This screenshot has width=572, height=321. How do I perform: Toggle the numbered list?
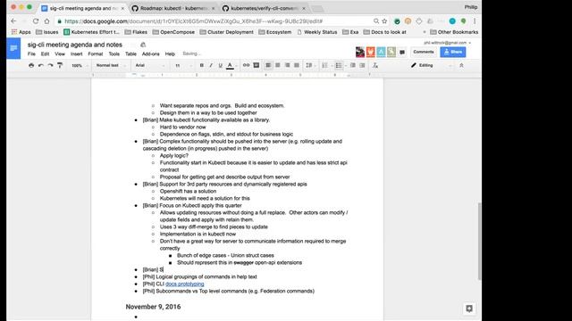(x=325, y=65)
